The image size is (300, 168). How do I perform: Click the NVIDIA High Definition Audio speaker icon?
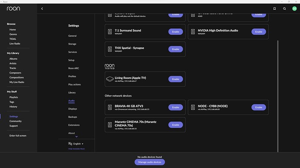pos(193,32)
